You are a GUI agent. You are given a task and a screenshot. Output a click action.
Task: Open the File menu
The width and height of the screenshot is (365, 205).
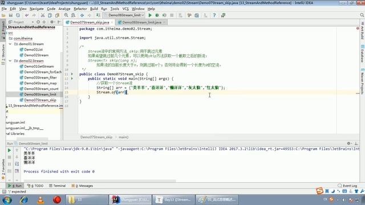[x=4, y=9]
